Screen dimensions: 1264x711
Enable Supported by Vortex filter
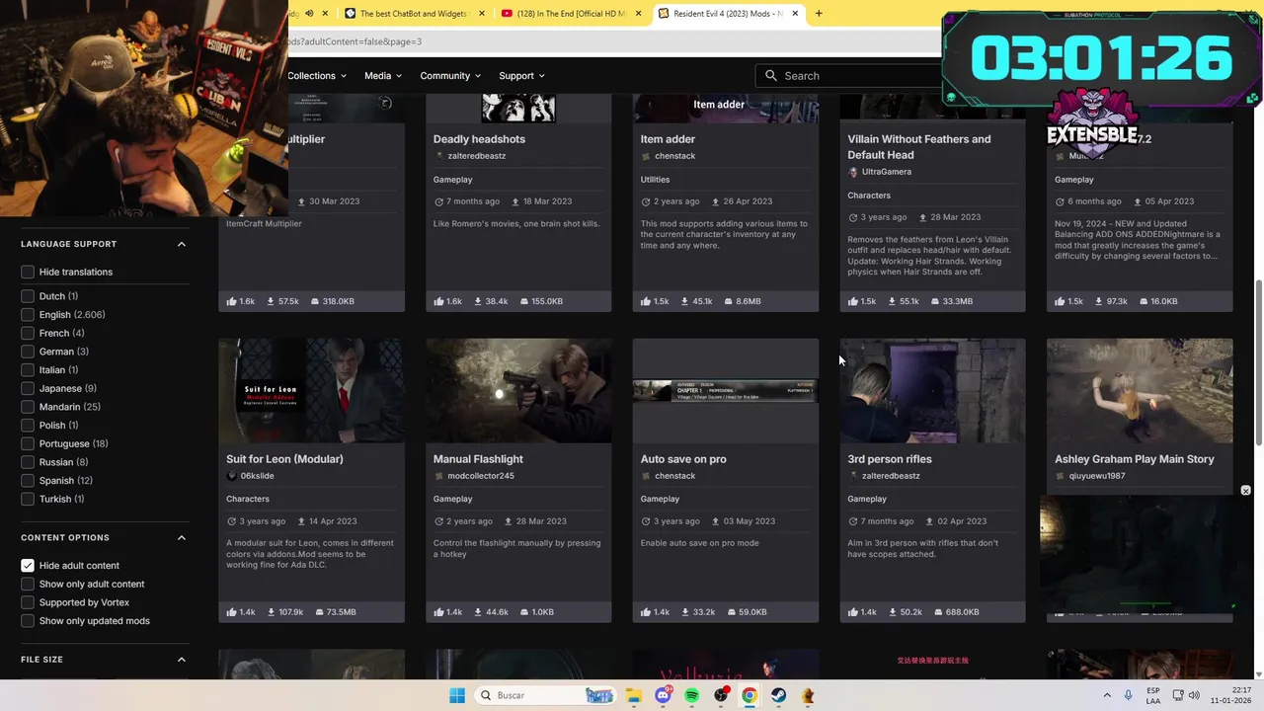28,602
